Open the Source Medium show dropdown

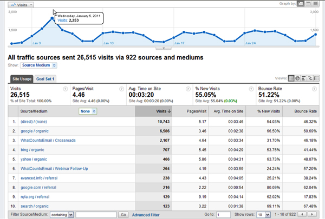pos(38,65)
